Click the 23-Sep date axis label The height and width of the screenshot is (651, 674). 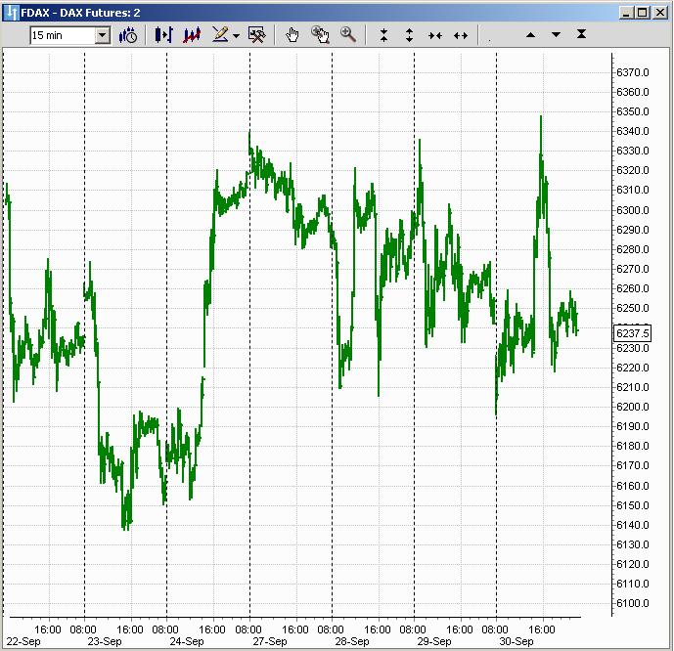pos(105,641)
